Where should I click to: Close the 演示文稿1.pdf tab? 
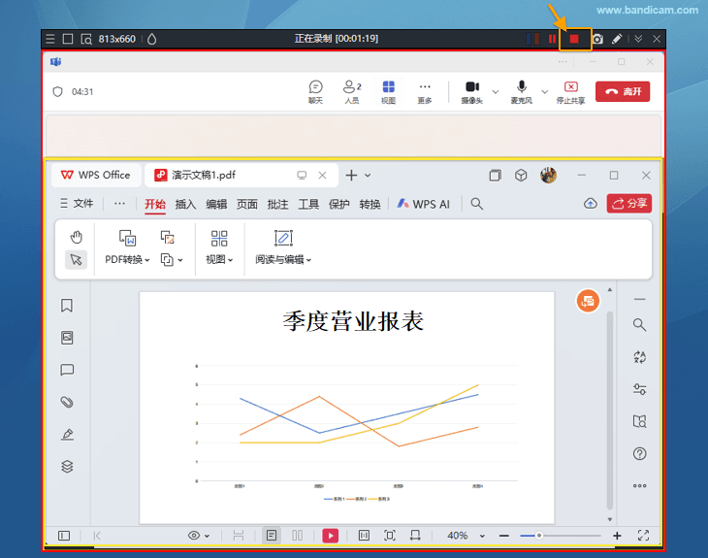point(322,176)
